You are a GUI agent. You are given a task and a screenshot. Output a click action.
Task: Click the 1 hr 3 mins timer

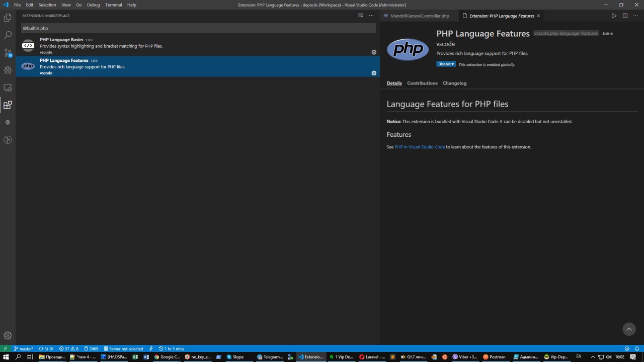[x=171, y=348]
